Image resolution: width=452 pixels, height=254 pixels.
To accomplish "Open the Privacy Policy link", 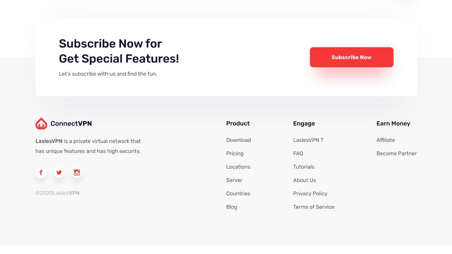I will tap(310, 193).
